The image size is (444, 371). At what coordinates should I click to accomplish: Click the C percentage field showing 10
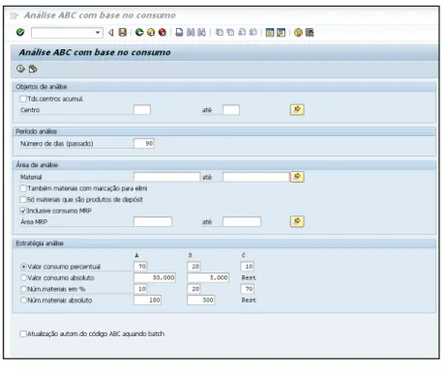click(248, 267)
